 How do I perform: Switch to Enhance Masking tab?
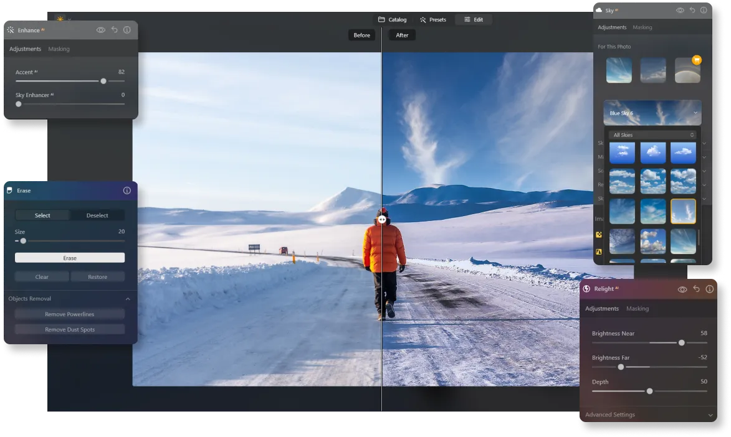[59, 49]
